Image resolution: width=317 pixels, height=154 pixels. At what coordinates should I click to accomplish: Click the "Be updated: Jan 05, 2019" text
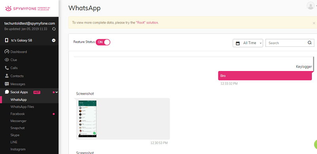tap(26, 29)
